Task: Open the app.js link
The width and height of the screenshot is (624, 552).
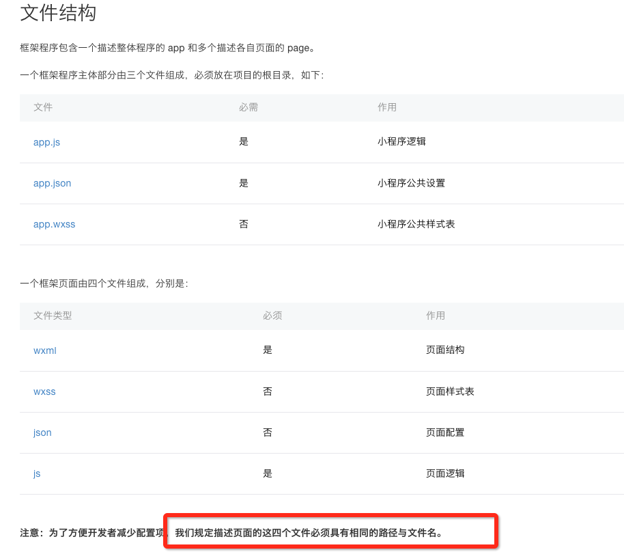Action: (47, 142)
